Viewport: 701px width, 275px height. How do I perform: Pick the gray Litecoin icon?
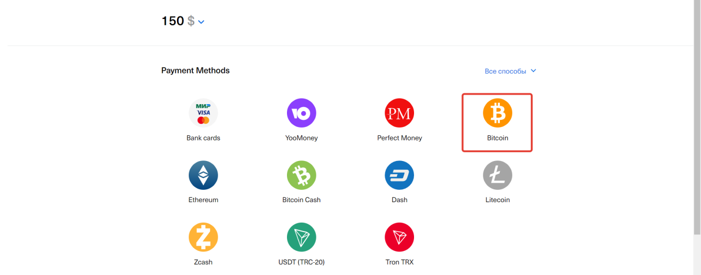tap(497, 175)
